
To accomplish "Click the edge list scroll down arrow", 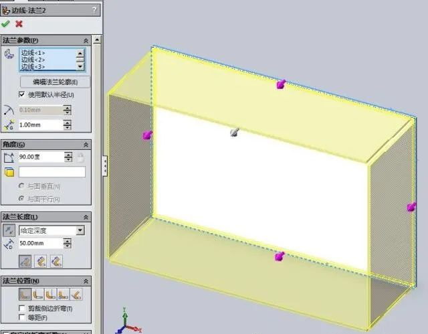I will click(x=80, y=66).
